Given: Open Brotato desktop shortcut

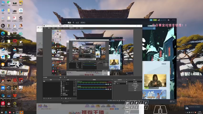Looking at the screenshot, I should coord(9,104).
